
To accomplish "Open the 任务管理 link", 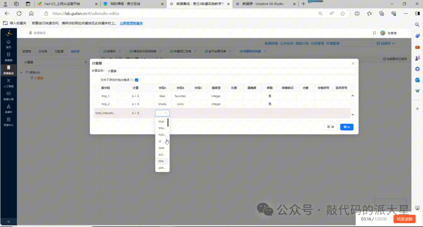I will (317, 43).
